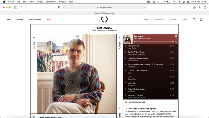Click the Sam Nowell portrait photo
This screenshot has width=209, height=118.
[x=77, y=74]
